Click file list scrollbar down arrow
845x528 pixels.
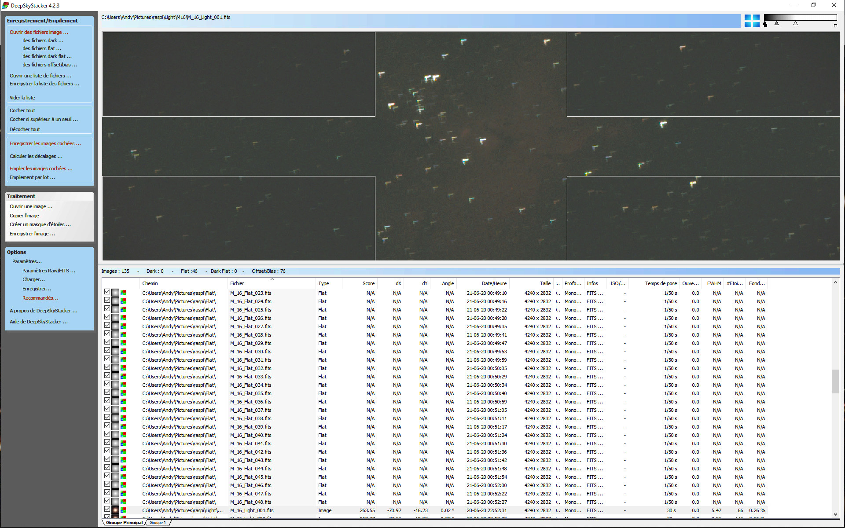[x=835, y=514]
